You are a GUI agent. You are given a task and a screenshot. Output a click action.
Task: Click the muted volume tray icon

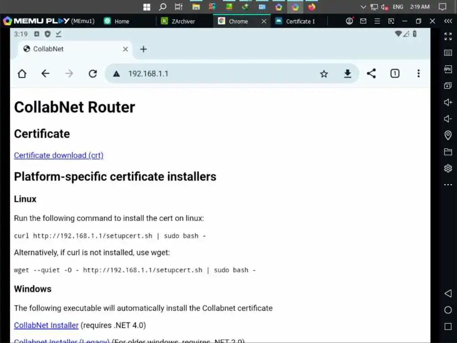click(384, 7)
